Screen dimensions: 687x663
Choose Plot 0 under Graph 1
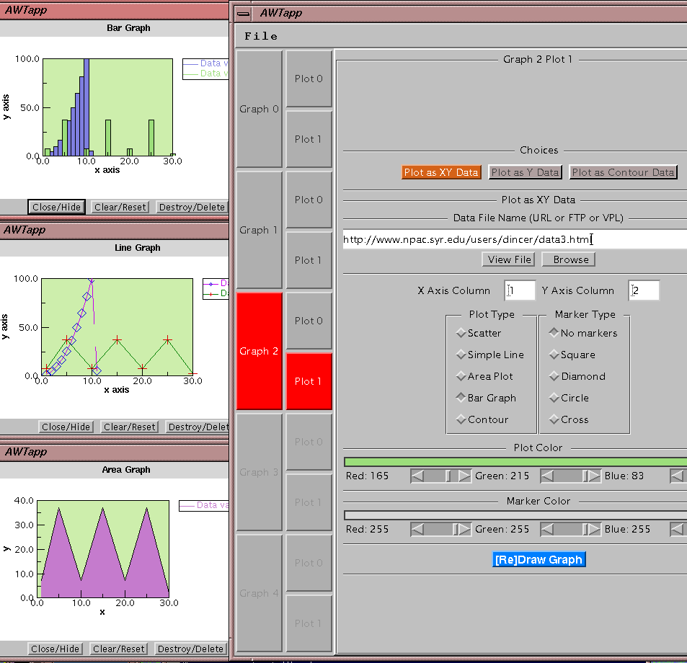tap(309, 200)
